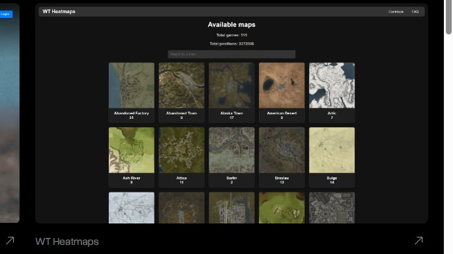Select the "Total positions" count text
Image resolution: width=453 pixels, height=254 pixels.
[x=231, y=44]
